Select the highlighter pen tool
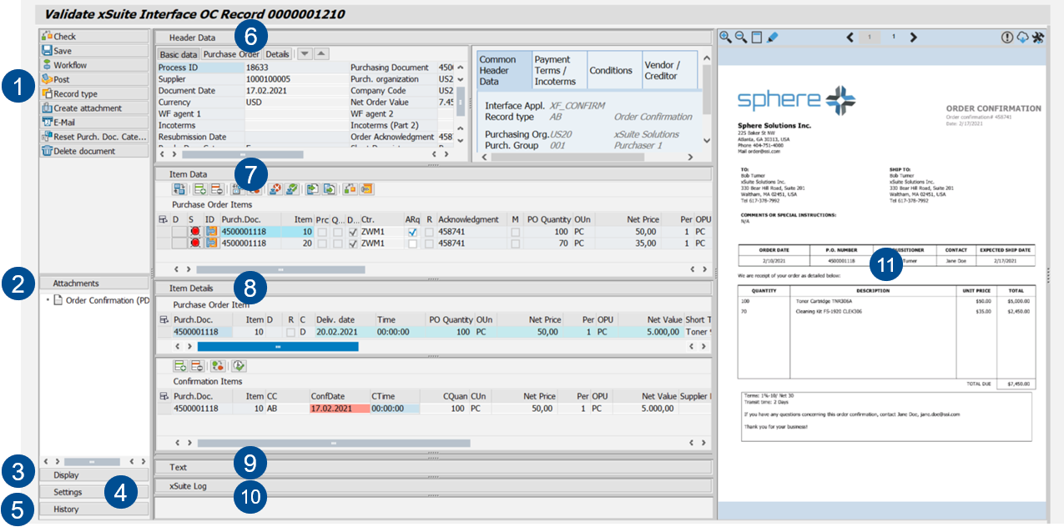Viewport: 1064px width, 527px height. pos(772,38)
